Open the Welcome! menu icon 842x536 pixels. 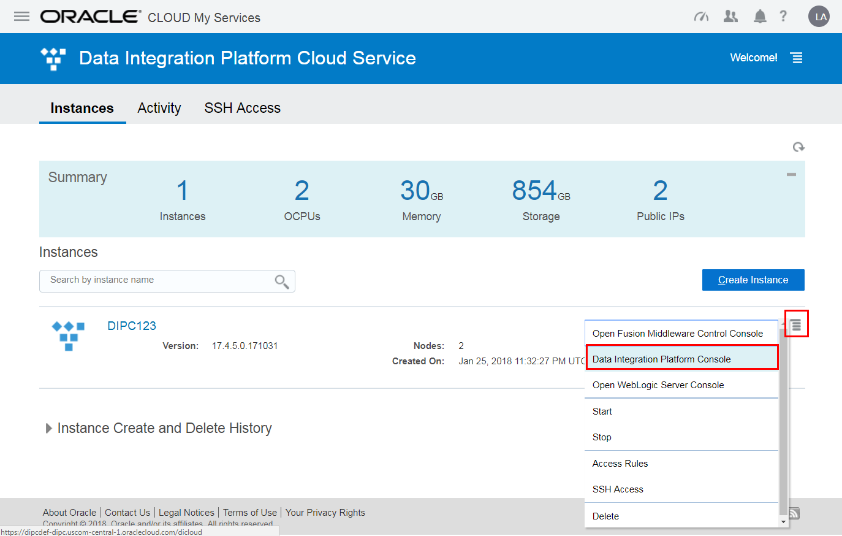coord(797,58)
